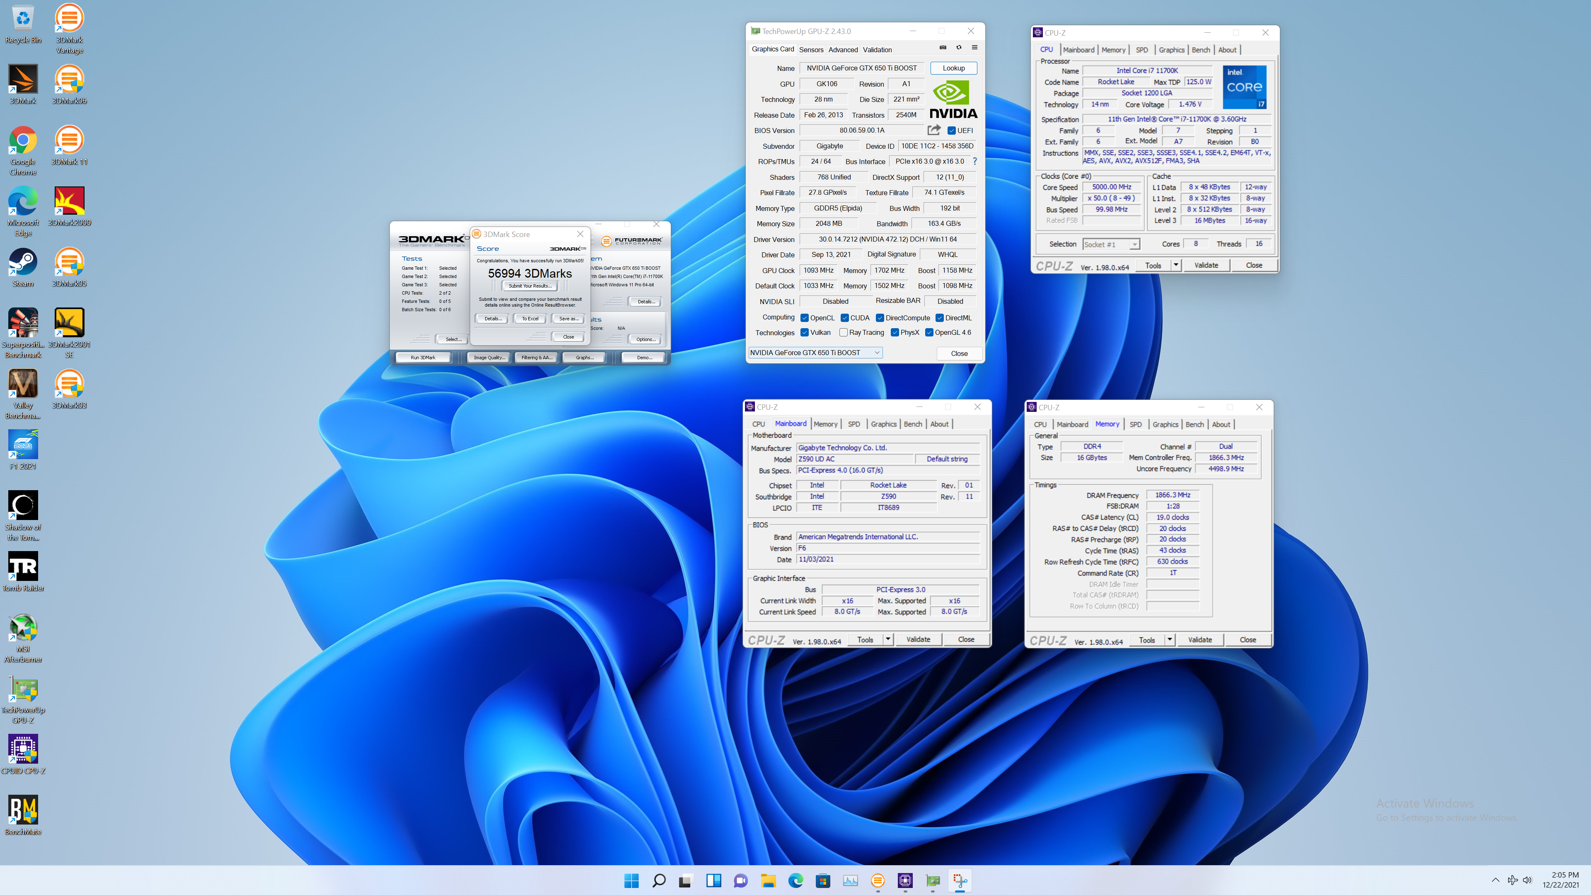The image size is (1591, 895).
Task: Open GPU selection dropdown in GPU-Z
Action: tap(815, 353)
